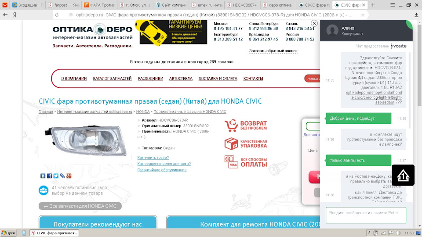Switch to the г. Омск, ул. tab
The width and height of the screenshot is (422, 237).
coord(135,5)
